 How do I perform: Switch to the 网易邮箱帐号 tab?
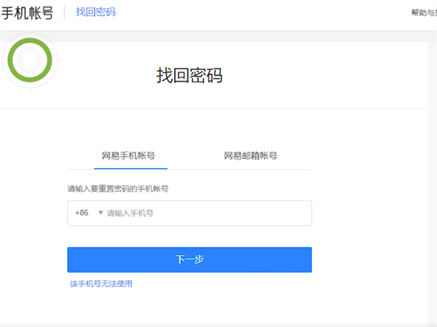(x=251, y=156)
